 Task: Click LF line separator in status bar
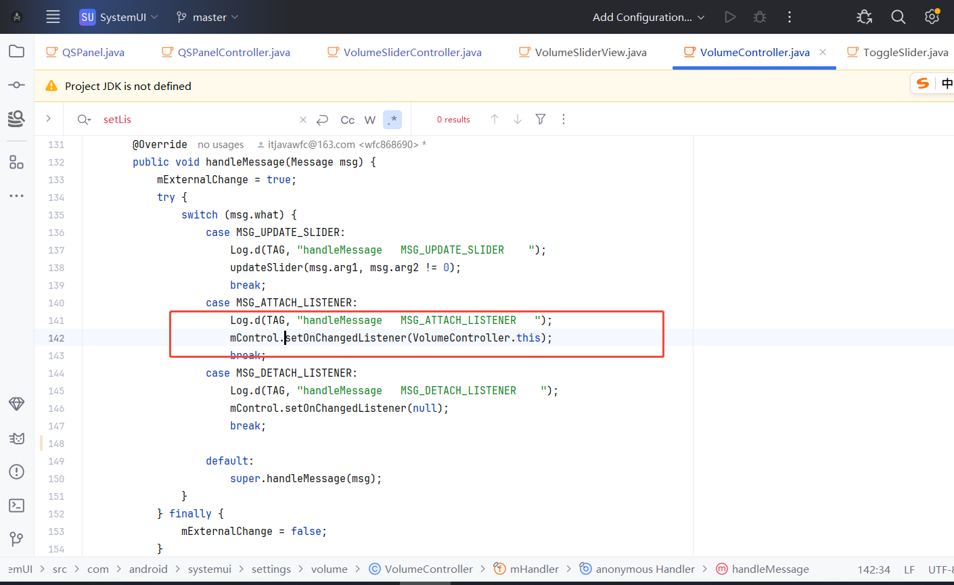click(909, 569)
